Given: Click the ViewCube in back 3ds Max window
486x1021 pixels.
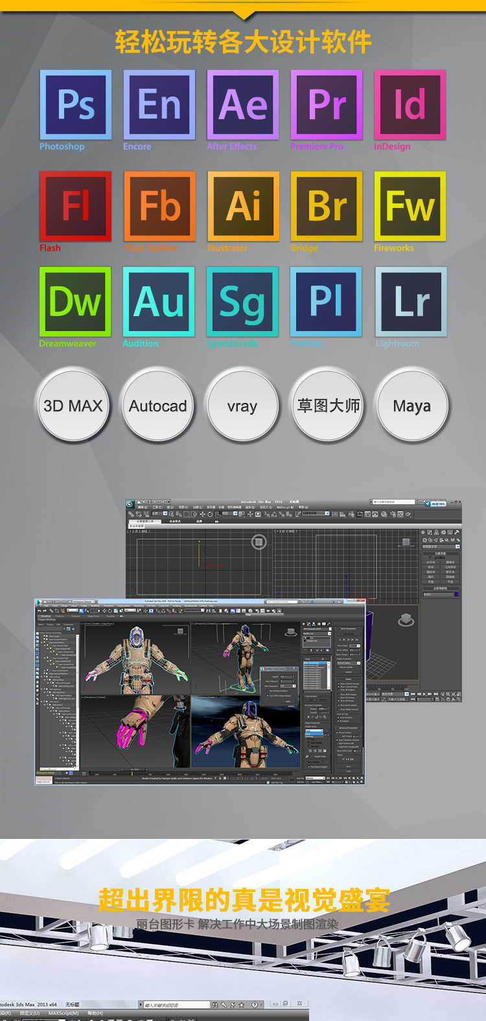Looking at the screenshot, I should pos(259,542).
